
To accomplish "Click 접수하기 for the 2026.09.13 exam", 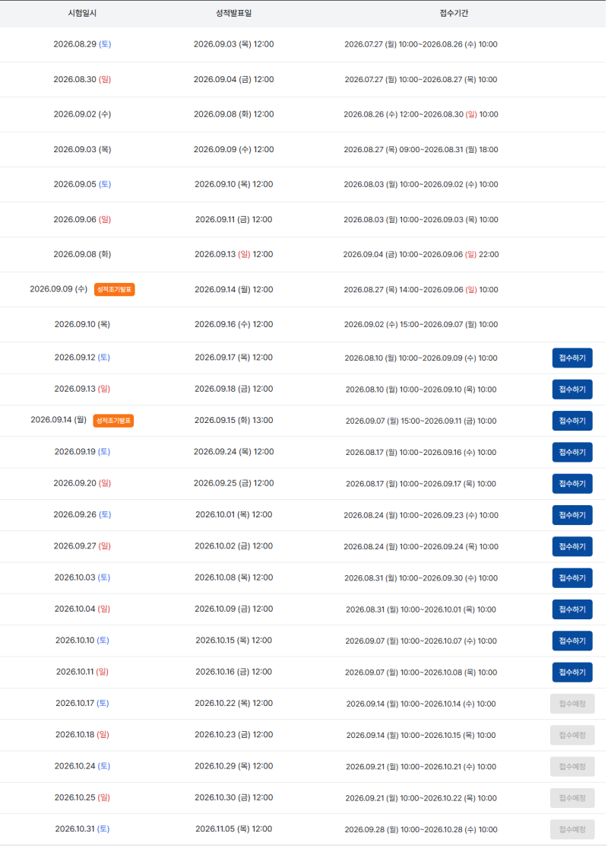I will pos(572,389).
